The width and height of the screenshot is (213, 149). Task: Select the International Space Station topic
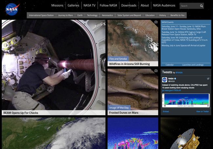(41, 15)
